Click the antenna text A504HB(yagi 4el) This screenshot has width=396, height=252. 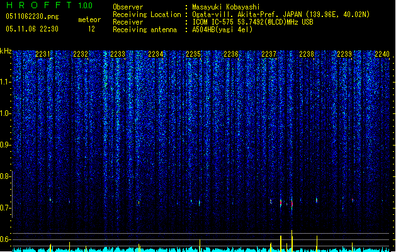coord(222,30)
